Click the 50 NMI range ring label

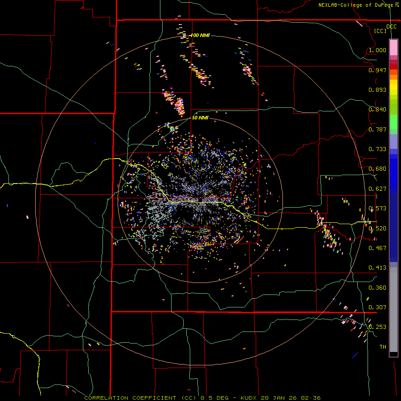tap(200, 118)
